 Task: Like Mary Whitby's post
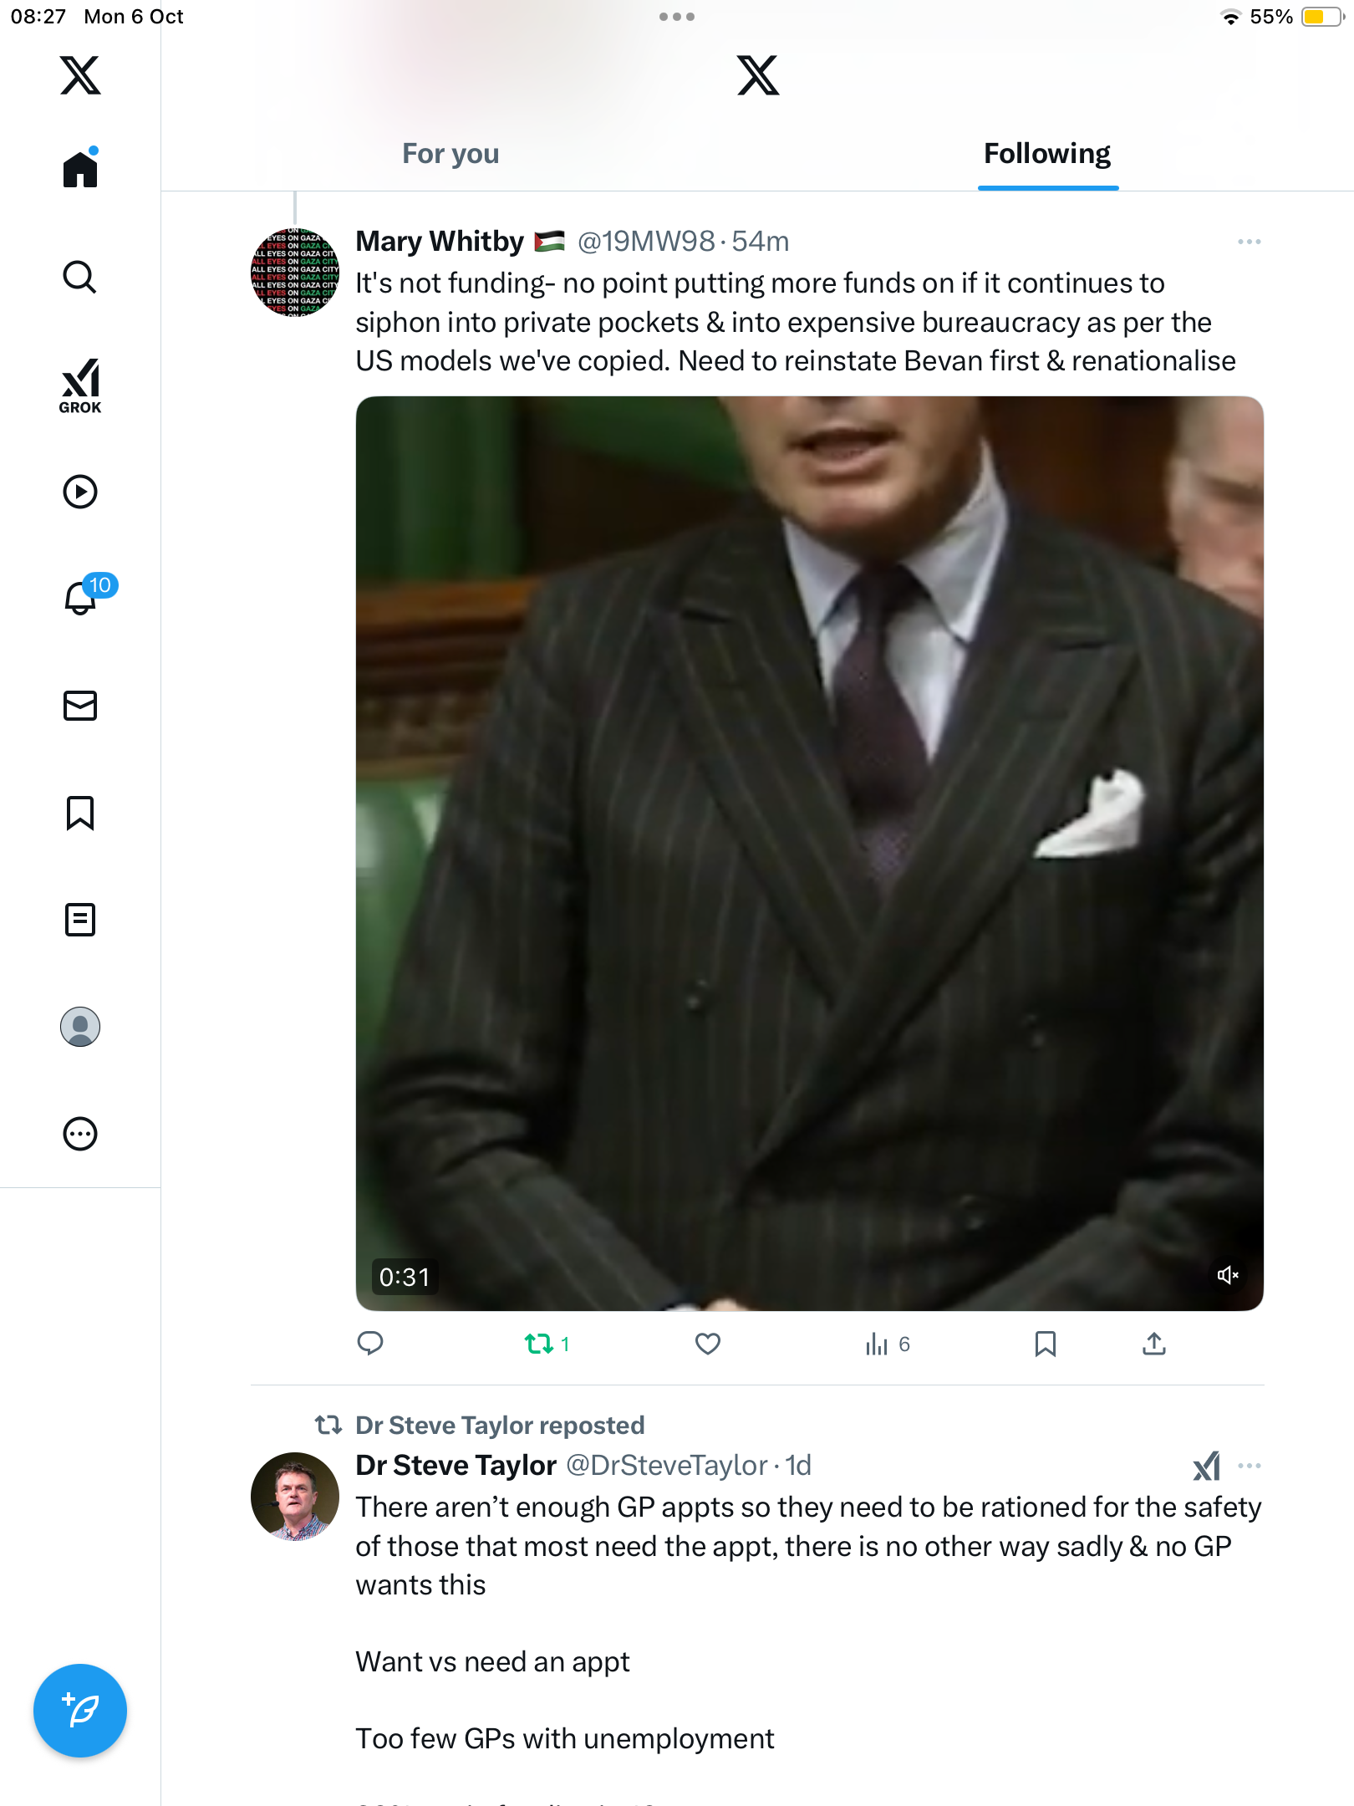(x=708, y=1344)
